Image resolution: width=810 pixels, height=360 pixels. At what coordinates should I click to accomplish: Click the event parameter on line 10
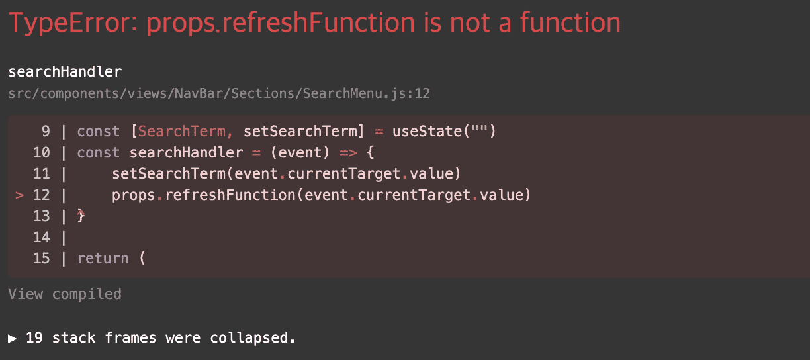[x=300, y=153]
